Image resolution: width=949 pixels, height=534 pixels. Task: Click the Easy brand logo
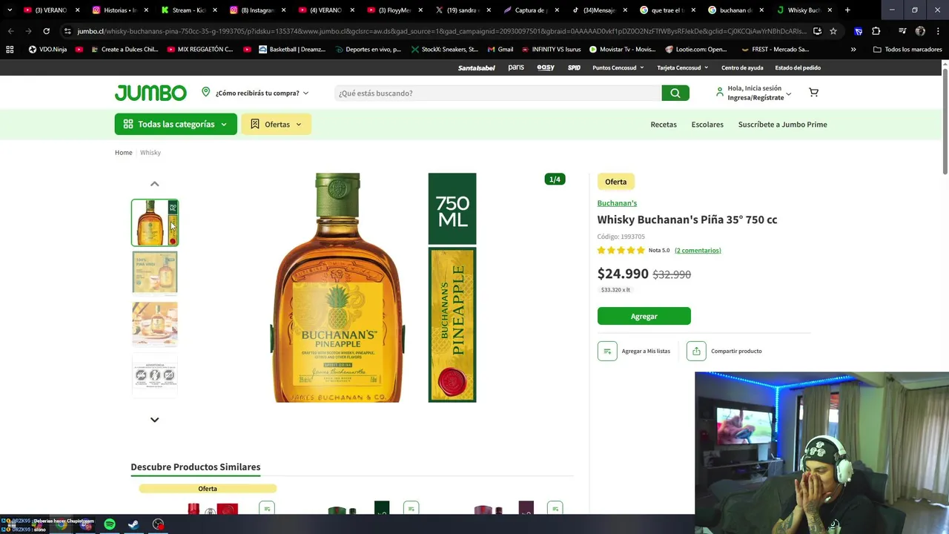click(x=546, y=67)
